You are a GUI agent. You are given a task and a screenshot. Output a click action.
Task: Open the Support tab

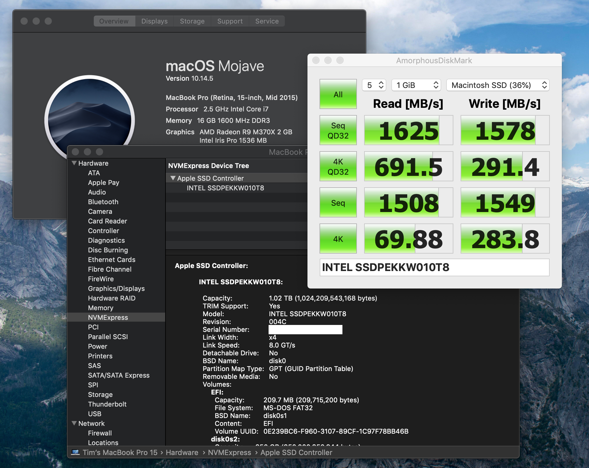point(230,21)
